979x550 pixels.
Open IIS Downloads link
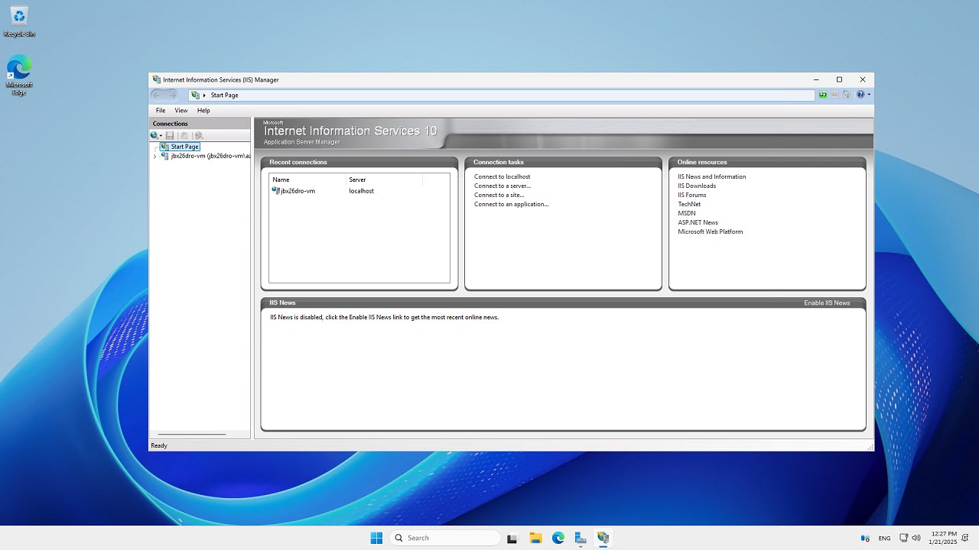click(x=697, y=186)
